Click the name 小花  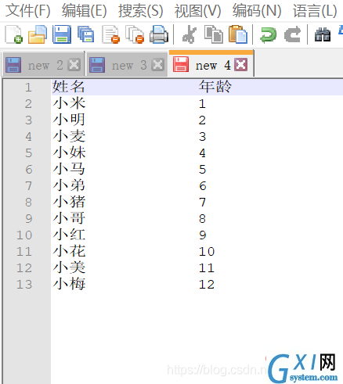69,251
